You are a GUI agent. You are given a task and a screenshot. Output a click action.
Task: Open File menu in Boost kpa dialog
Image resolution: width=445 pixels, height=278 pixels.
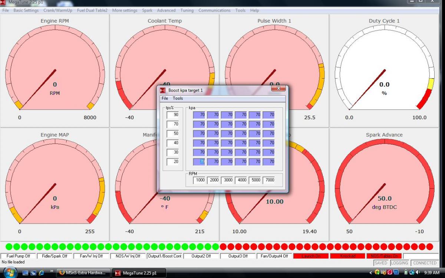[165, 98]
